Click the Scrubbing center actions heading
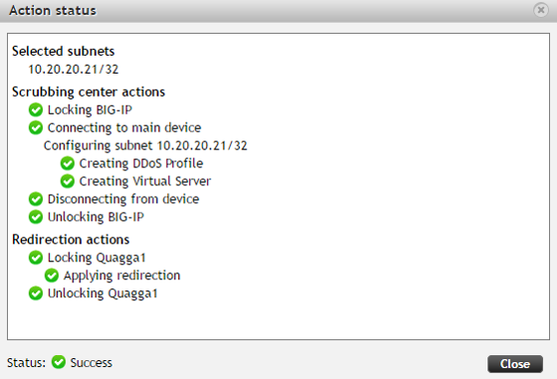557x379 pixels. [x=89, y=92]
